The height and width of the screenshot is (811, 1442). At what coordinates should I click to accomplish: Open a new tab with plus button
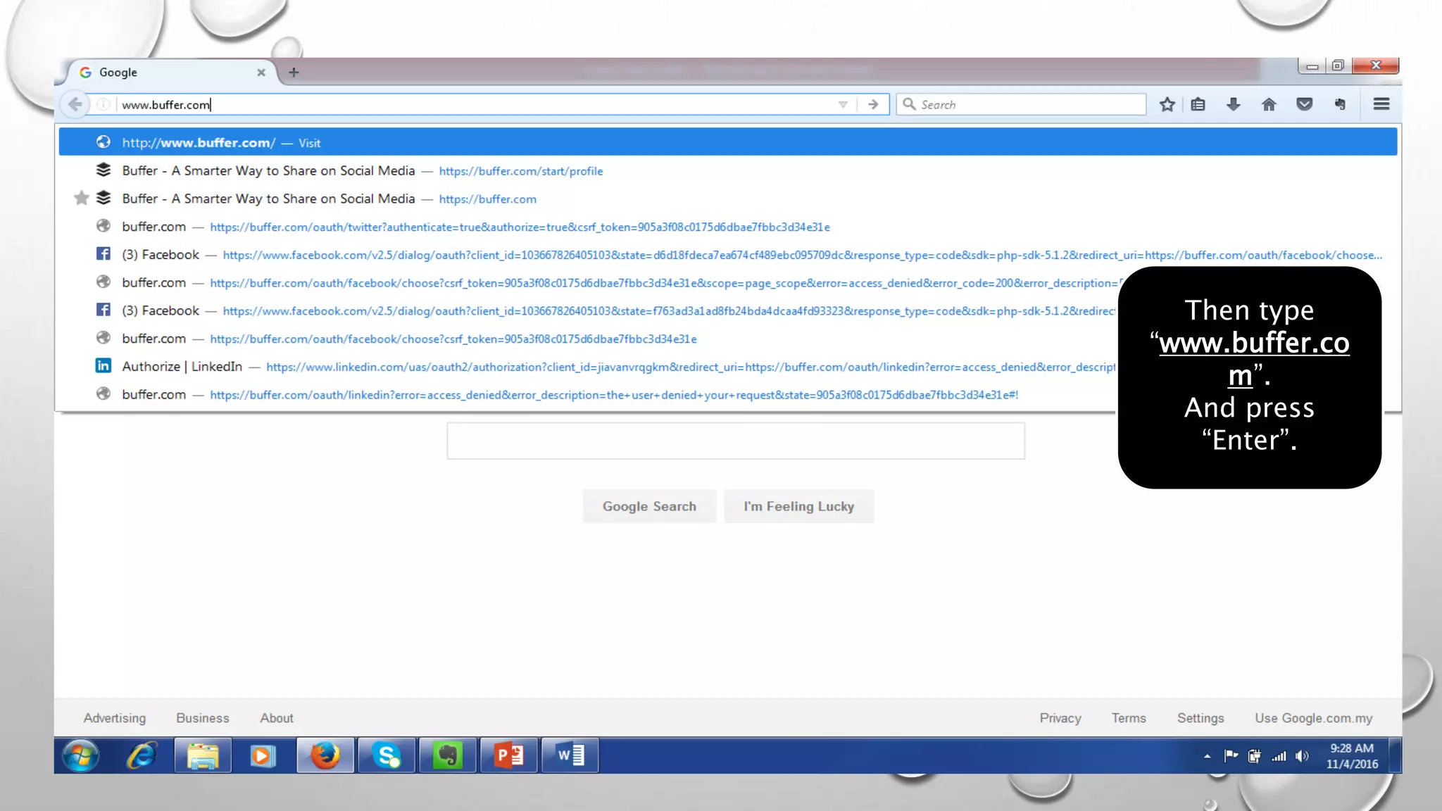[294, 72]
